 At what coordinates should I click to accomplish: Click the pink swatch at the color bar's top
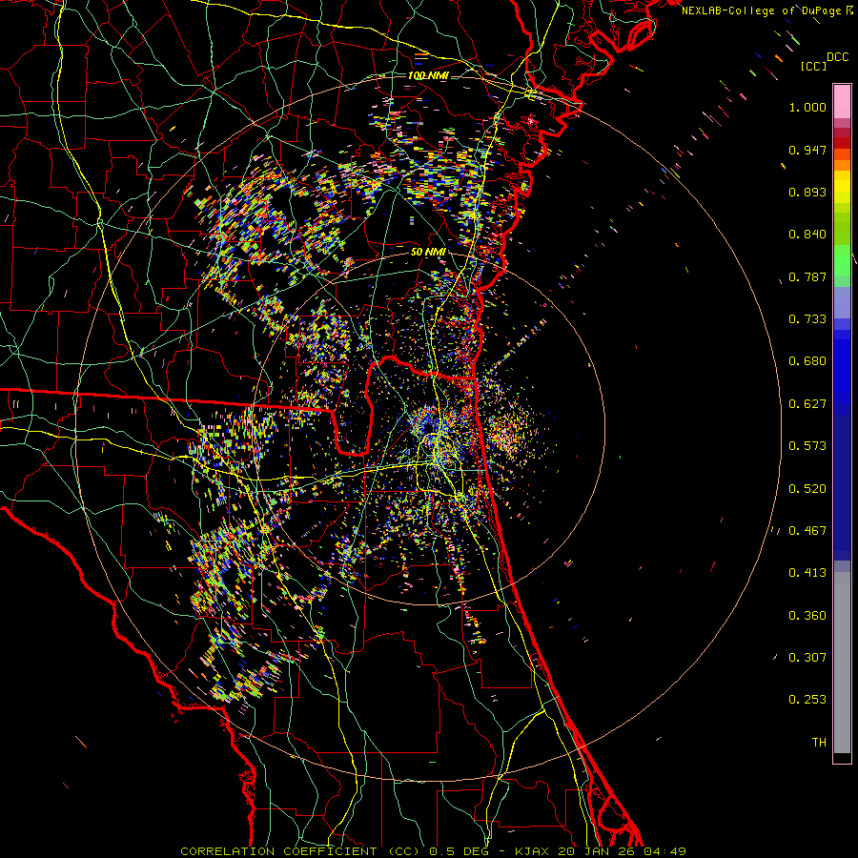[x=842, y=101]
